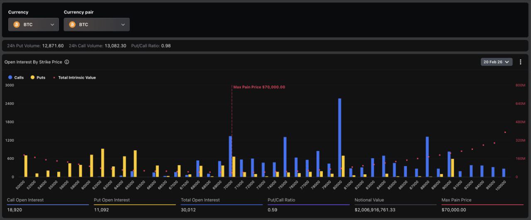Open the 20 Feb 26 expiry date dropdown

click(x=496, y=62)
